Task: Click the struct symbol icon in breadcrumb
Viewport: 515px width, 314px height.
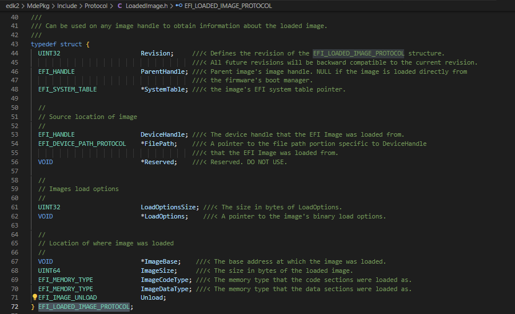Action: (x=179, y=6)
